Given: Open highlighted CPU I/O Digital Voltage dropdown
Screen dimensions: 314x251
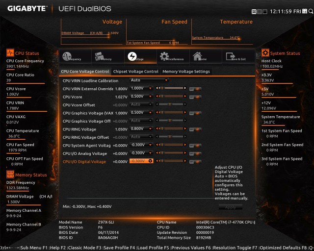Looking at the screenshot, I should [x=141, y=161].
